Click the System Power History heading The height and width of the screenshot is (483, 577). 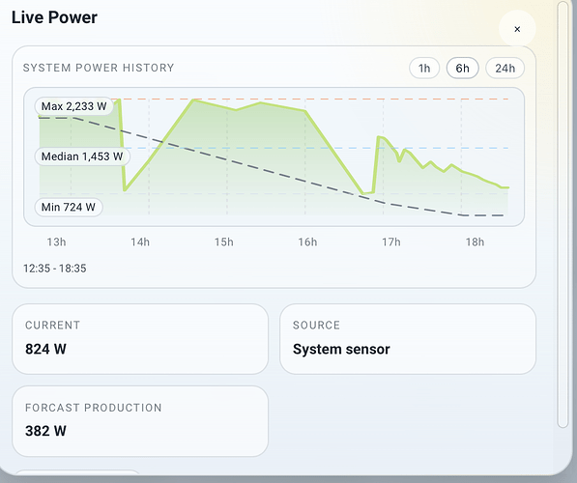(99, 68)
